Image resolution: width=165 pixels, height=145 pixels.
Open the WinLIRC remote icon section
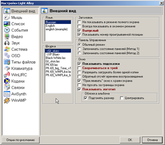coord(7,75)
